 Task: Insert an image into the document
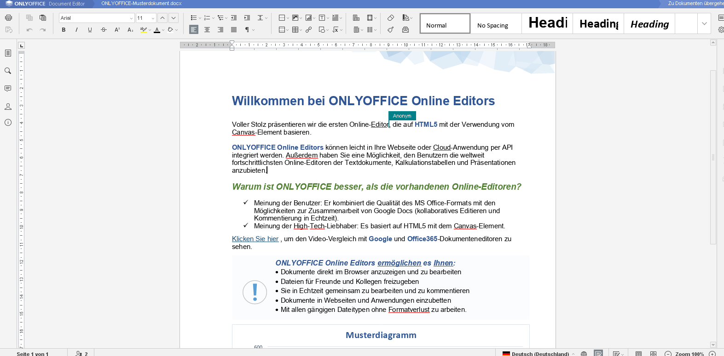point(295,18)
